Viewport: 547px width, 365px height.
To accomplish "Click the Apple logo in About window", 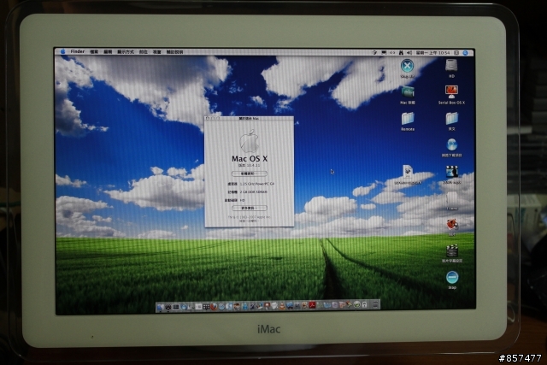I will point(249,141).
